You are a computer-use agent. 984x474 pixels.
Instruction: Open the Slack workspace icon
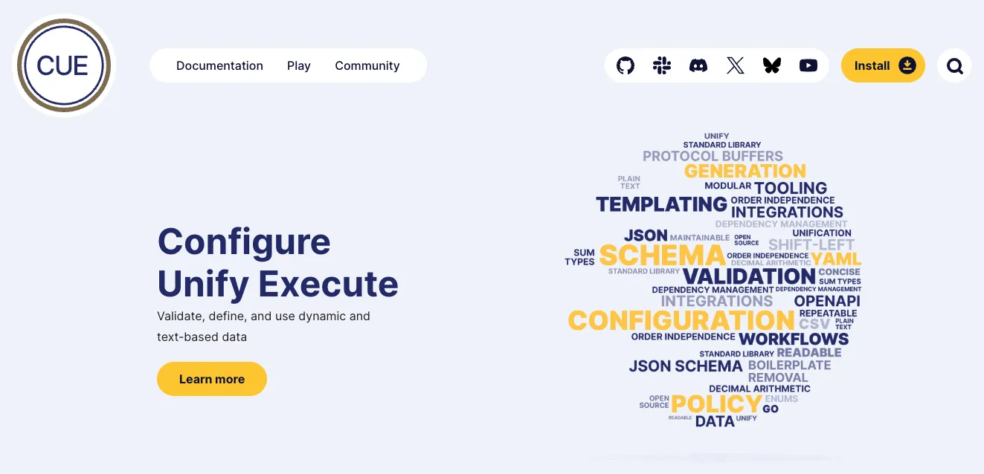point(662,65)
